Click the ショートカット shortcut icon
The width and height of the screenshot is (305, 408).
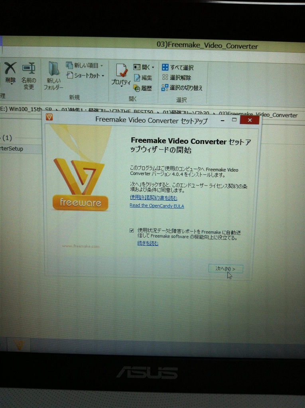click(x=69, y=75)
